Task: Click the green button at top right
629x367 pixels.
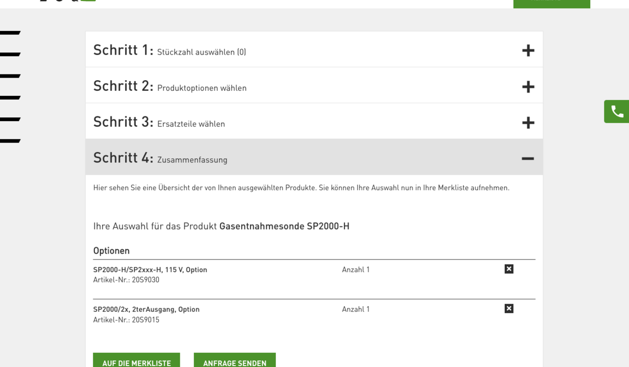Action: (551, 3)
